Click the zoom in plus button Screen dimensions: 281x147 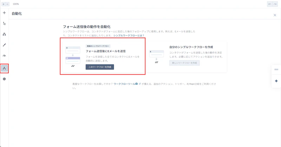tap(4, 4)
